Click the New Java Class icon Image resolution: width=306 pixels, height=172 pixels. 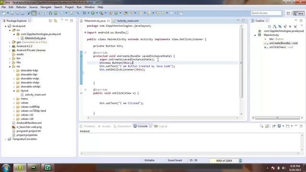point(116,13)
